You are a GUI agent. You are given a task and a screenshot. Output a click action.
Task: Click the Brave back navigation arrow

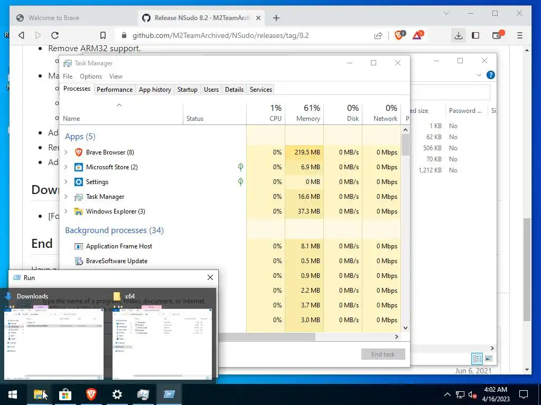(x=21, y=35)
